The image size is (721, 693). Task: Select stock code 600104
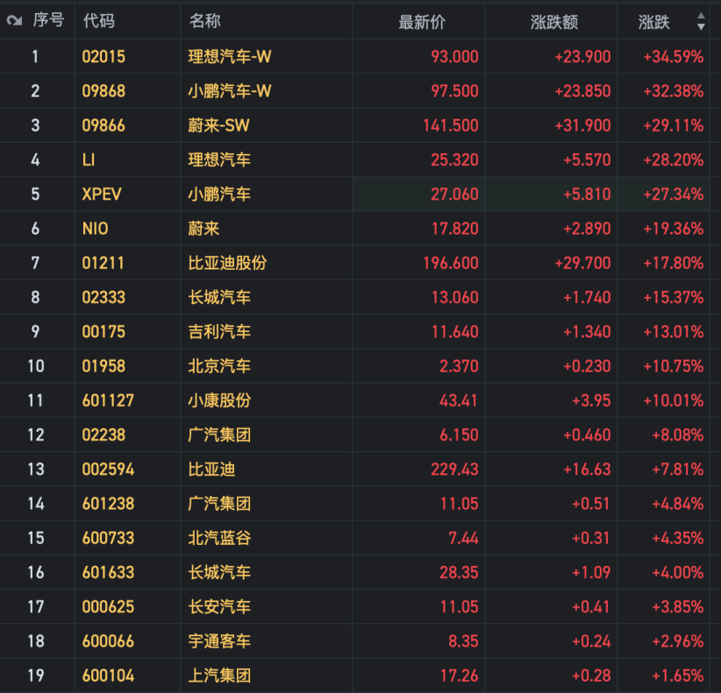(108, 675)
